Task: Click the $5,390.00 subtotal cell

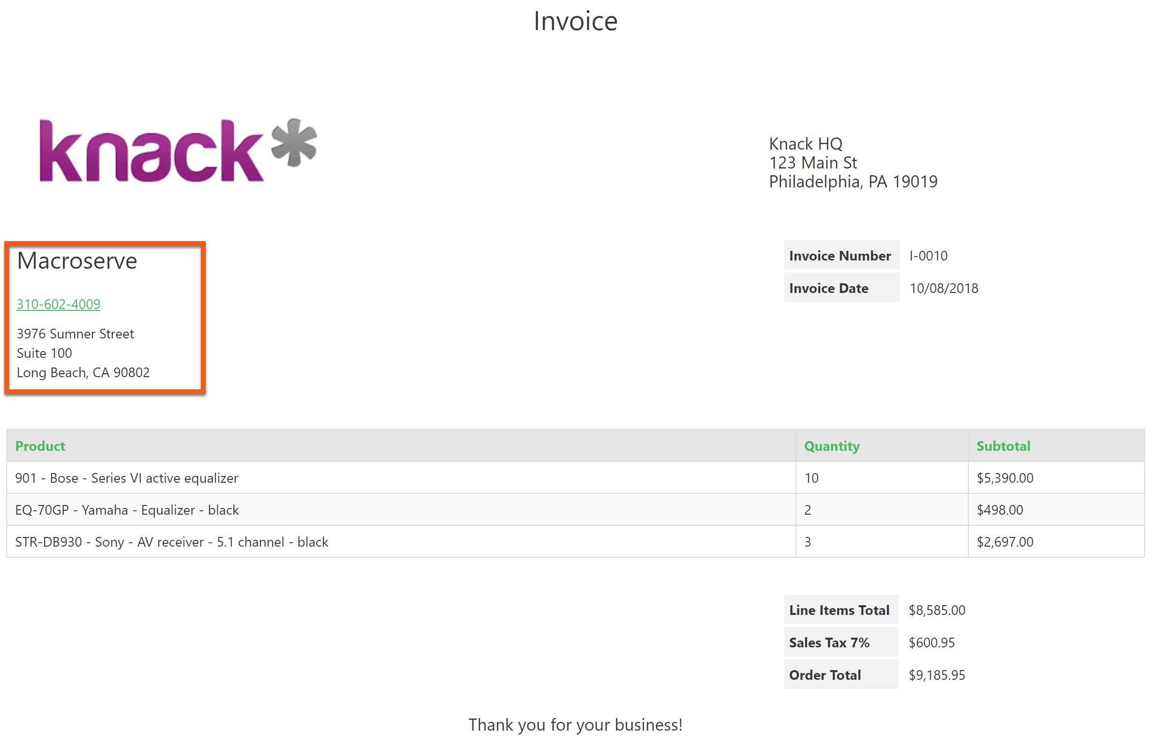Action: [1005, 478]
